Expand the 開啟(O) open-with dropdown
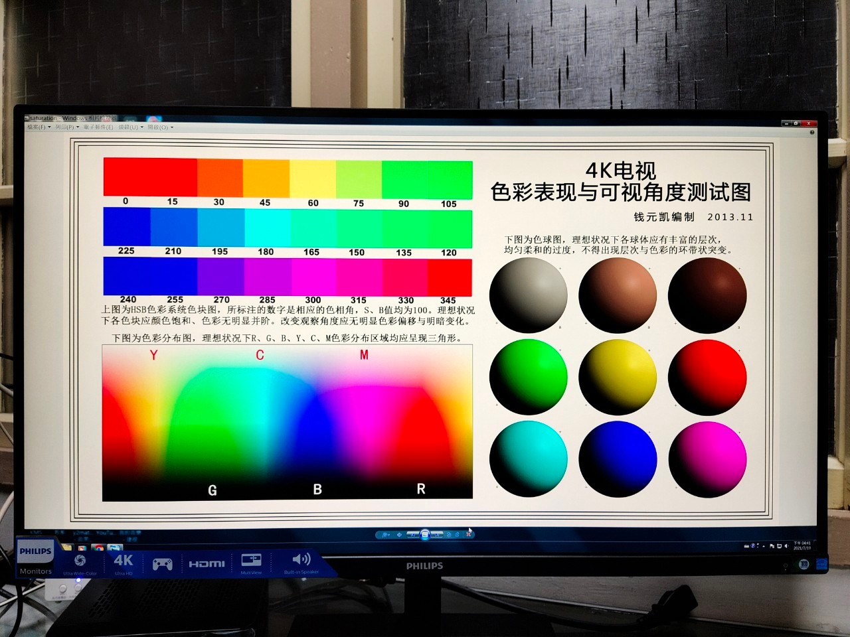The width and height of the screenshot is (850, 637). [160, 127]
